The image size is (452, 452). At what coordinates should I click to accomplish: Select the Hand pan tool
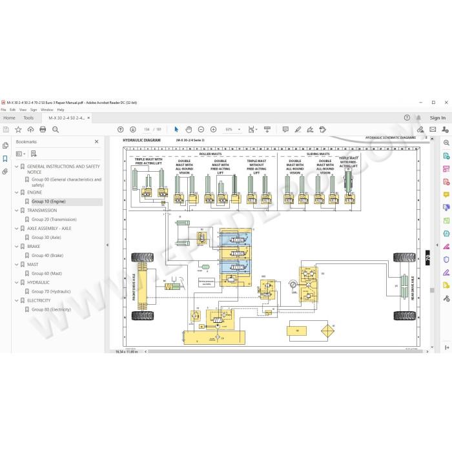pos(189,129)
